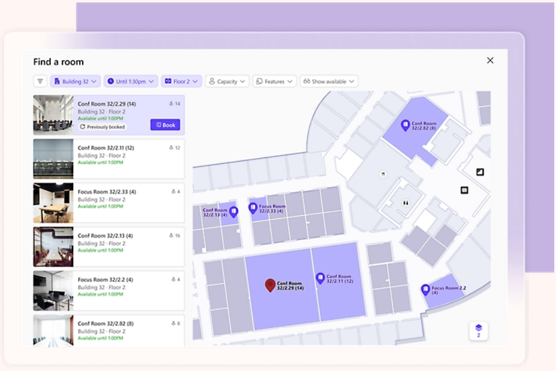Open the Building 32 dropdown
This screenshot has height=371, width=556.
click(x=75, y=81)
